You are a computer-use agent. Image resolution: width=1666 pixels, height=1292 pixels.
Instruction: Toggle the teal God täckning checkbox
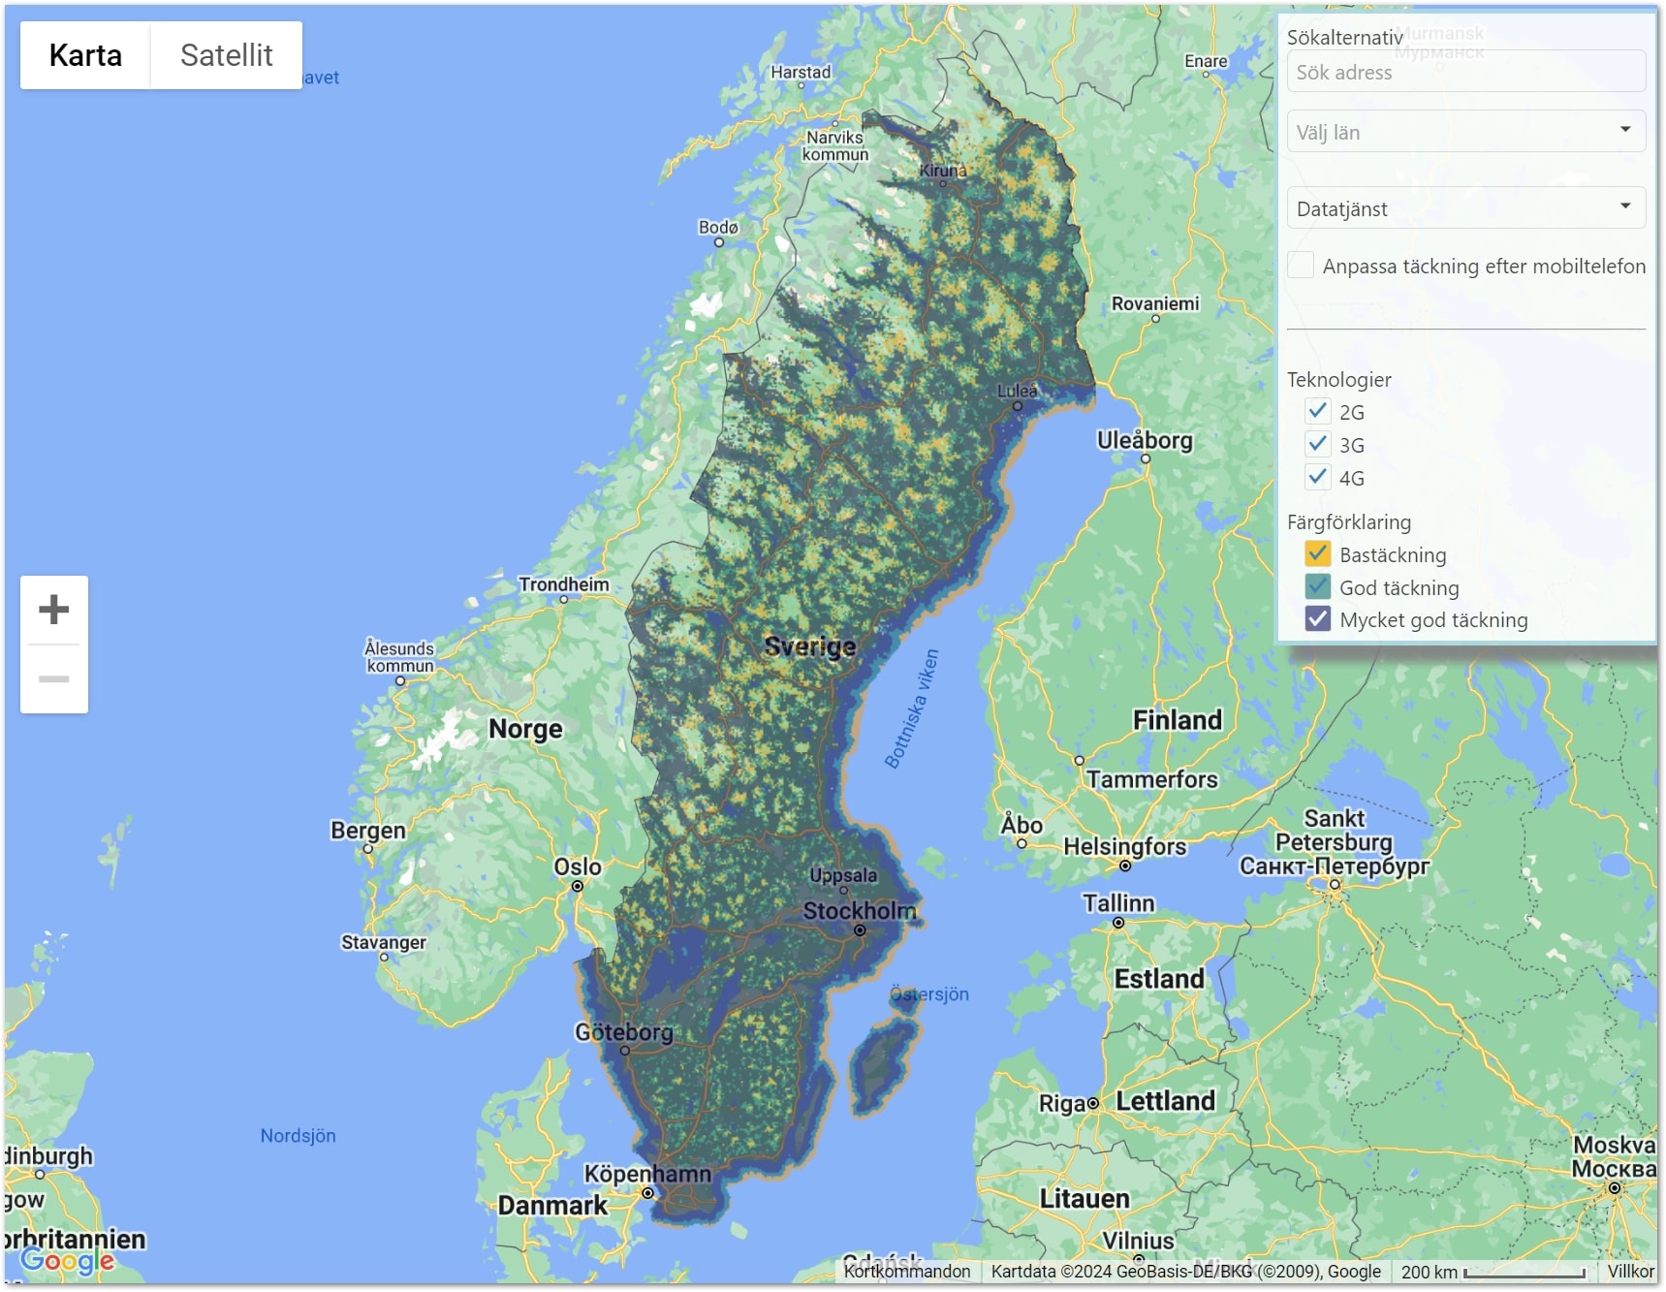1317,586
